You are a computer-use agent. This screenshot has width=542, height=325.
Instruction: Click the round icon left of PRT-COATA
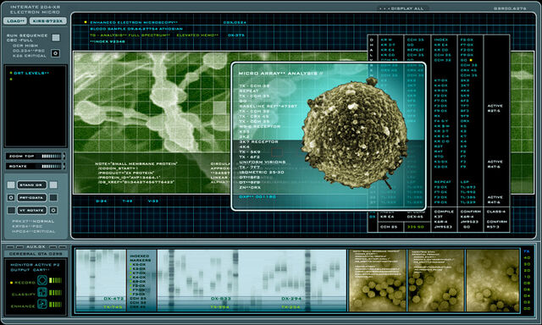coord(11,197)
